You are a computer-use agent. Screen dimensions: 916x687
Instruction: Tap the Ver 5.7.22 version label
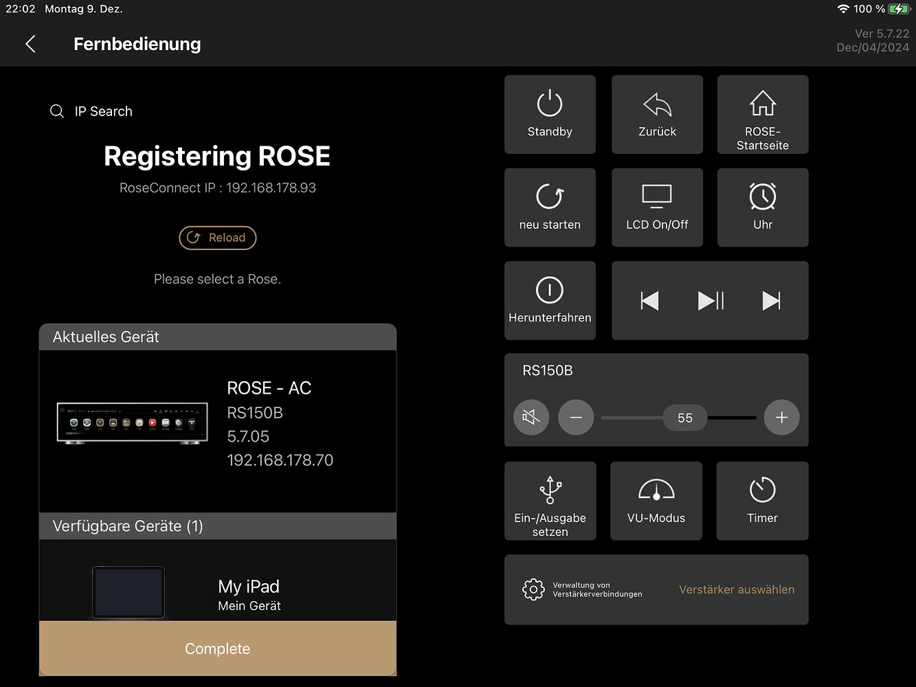tap(882, 34)
